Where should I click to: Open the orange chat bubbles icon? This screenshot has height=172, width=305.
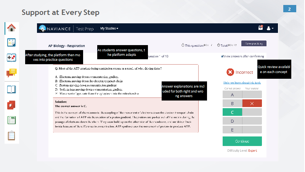coord(11,73)
